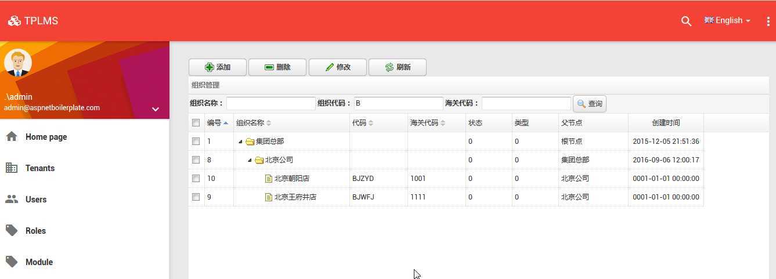The width and height of the screenshot is (776, 279).
Task: Click the folder icon of 集团总部
Action: click(x=250, y=142)
